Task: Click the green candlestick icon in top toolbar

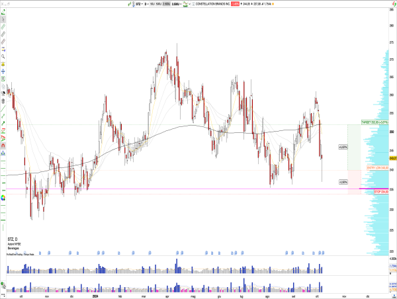Action: pos(130,4)
